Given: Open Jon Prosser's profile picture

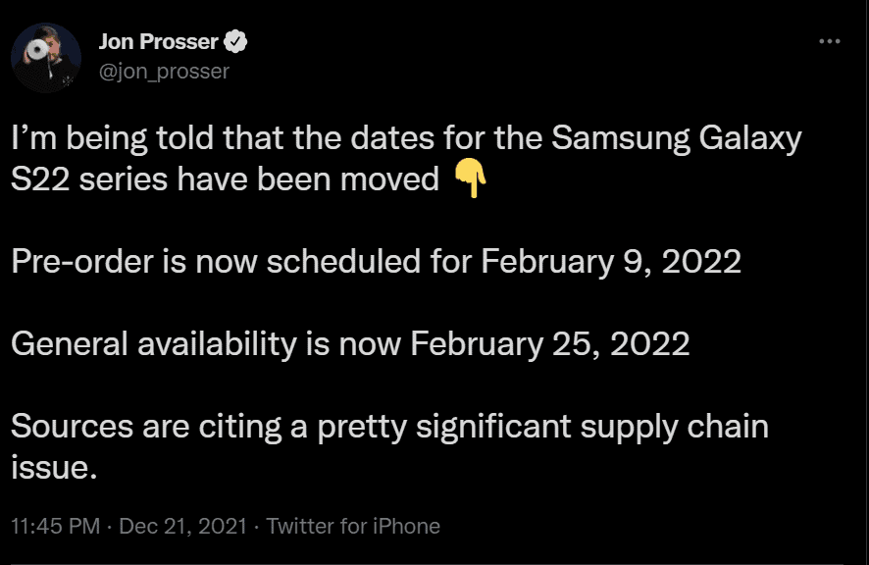Looking at the screenshot, I should tap(46, 57).
